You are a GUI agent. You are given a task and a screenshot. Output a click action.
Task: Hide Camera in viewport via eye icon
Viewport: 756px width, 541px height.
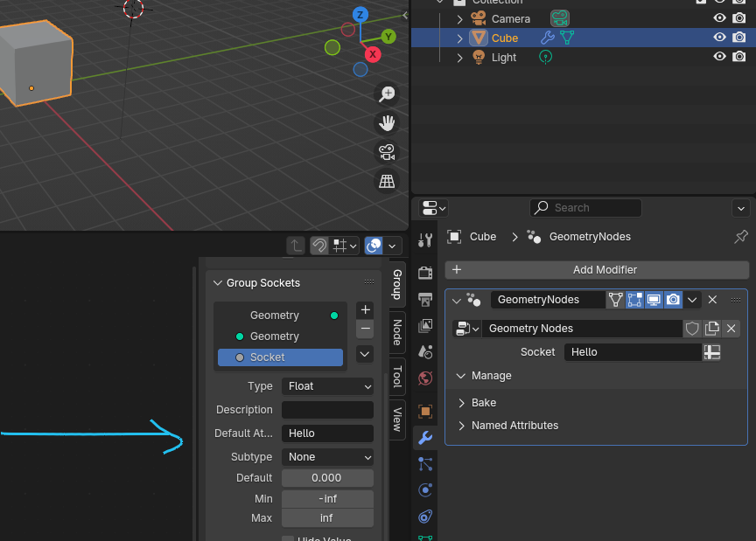(719, 18)
